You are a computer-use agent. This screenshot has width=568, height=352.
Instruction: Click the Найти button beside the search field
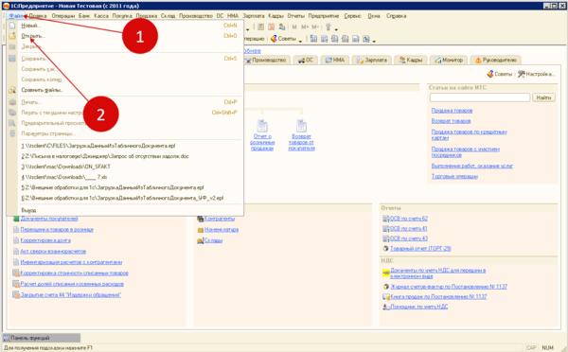[543, 97]
